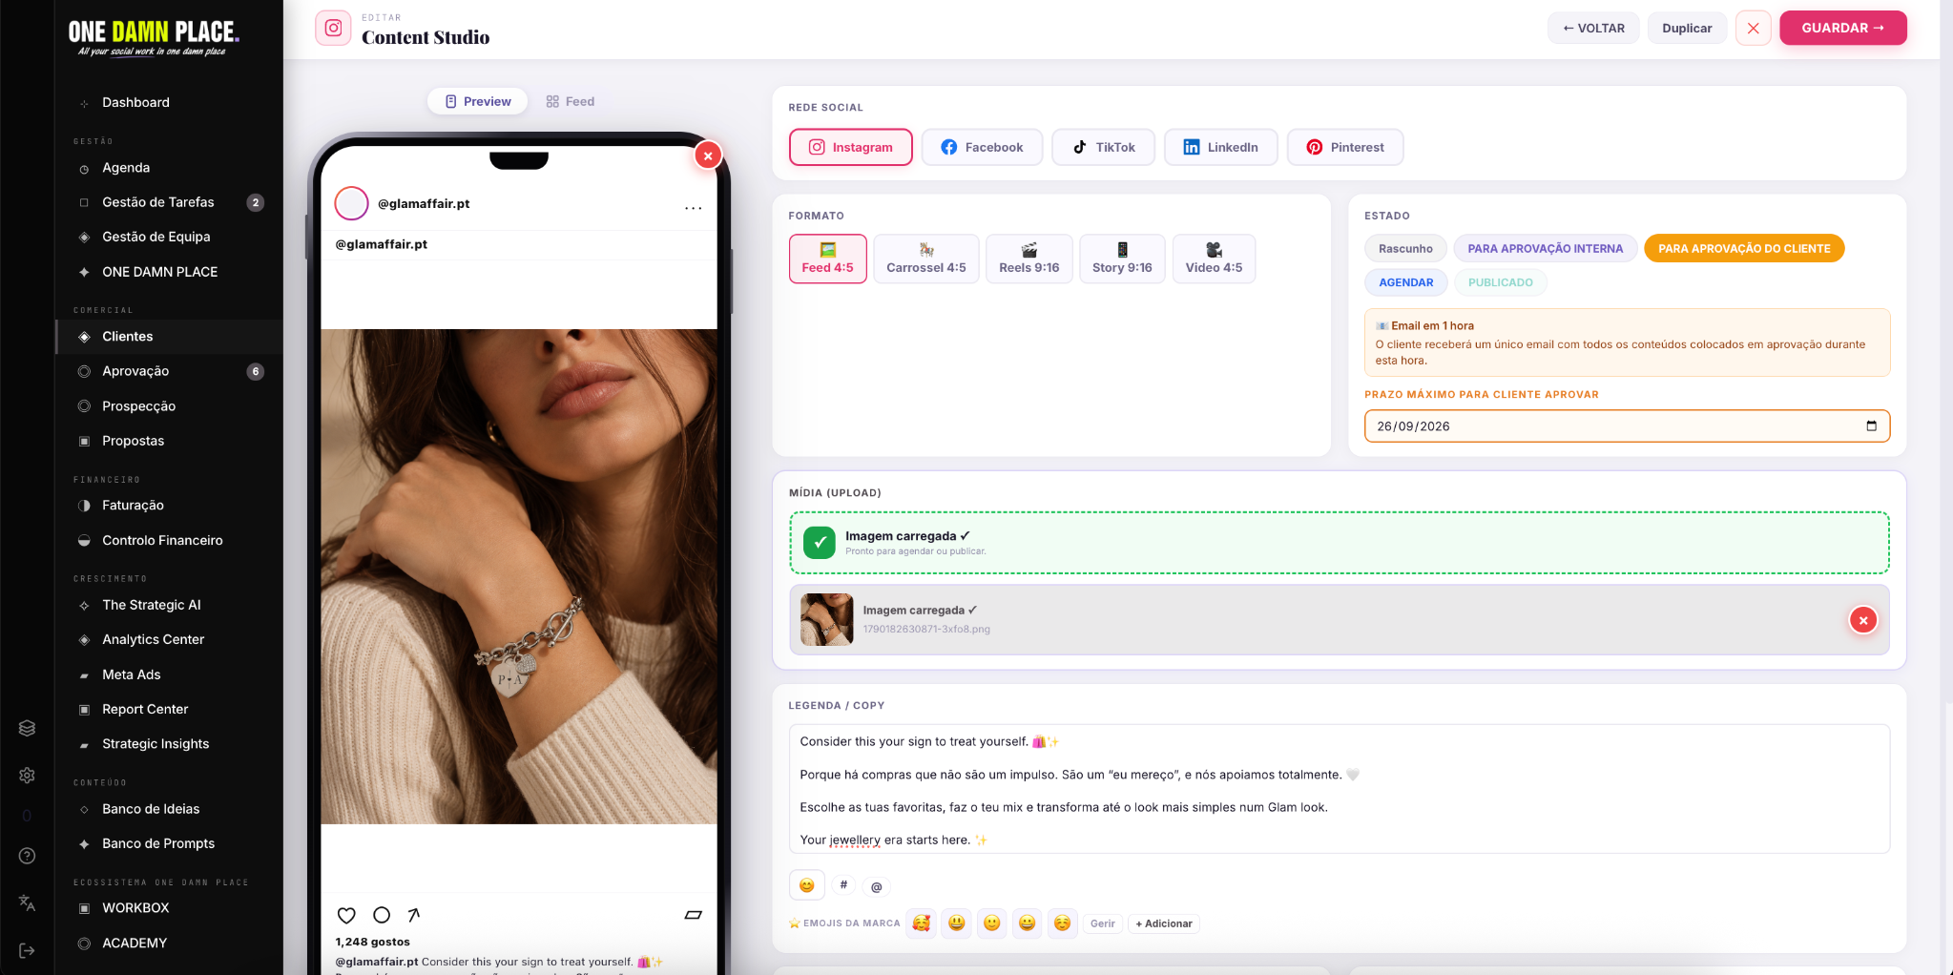The image size is (1953, 975).
Task: Insert hashtag using # button
Action: tap(843, 885)
